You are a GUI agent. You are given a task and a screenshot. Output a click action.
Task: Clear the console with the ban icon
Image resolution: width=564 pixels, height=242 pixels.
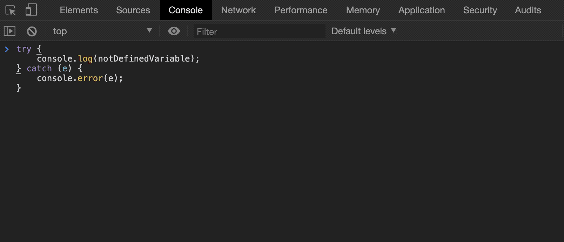pos(32,31)
